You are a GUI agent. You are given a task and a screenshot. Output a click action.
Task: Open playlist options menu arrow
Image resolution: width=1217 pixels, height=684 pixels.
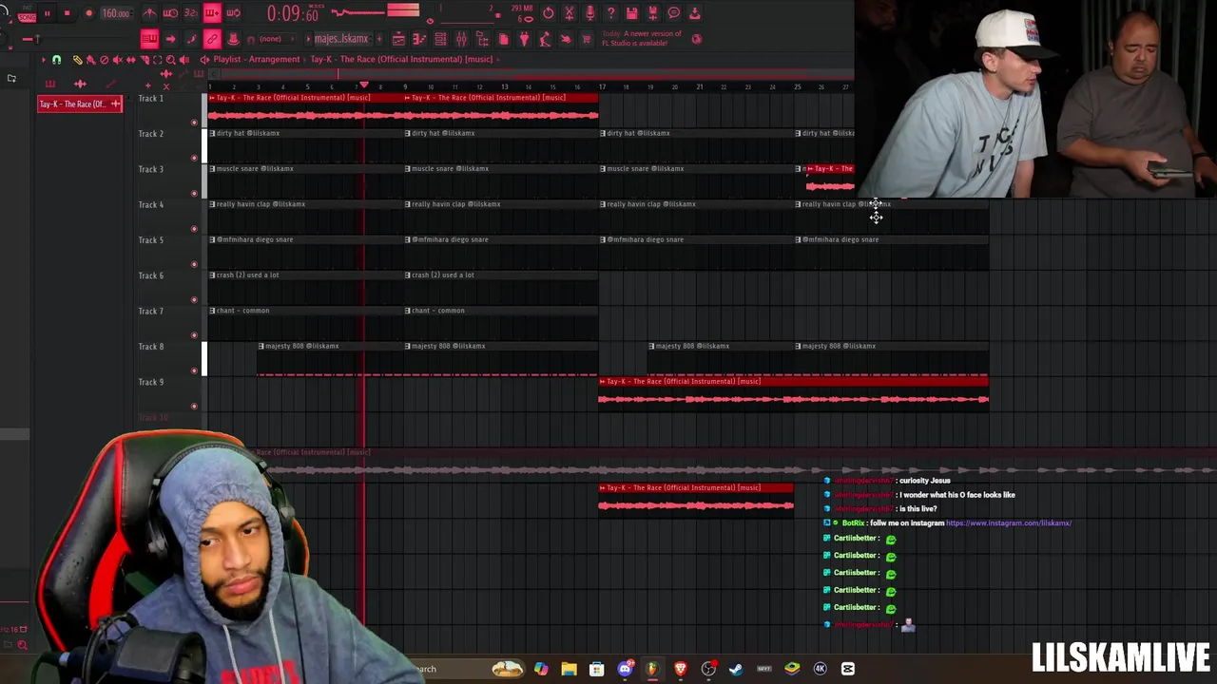point(44,60)
